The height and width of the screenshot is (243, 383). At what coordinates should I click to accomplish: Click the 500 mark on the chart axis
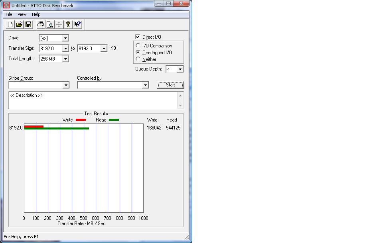point(83,218)
